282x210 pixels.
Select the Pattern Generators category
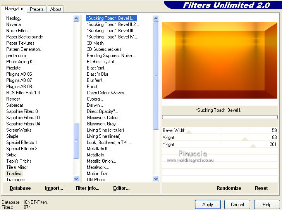(x=24, y=49)
